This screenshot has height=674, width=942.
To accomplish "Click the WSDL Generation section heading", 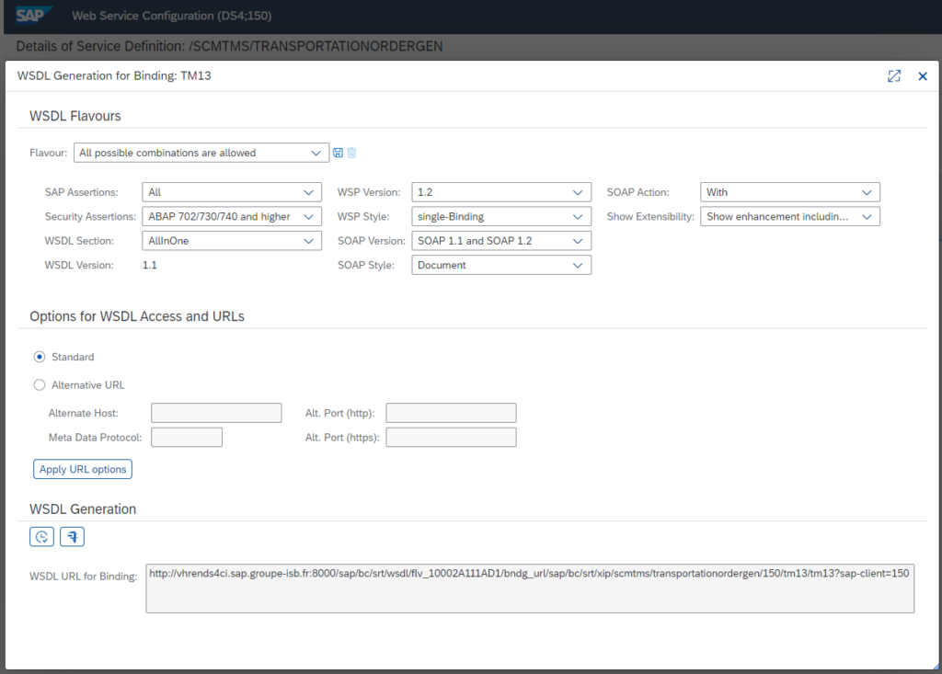I will pyautogui.click(x=83, y=508).
